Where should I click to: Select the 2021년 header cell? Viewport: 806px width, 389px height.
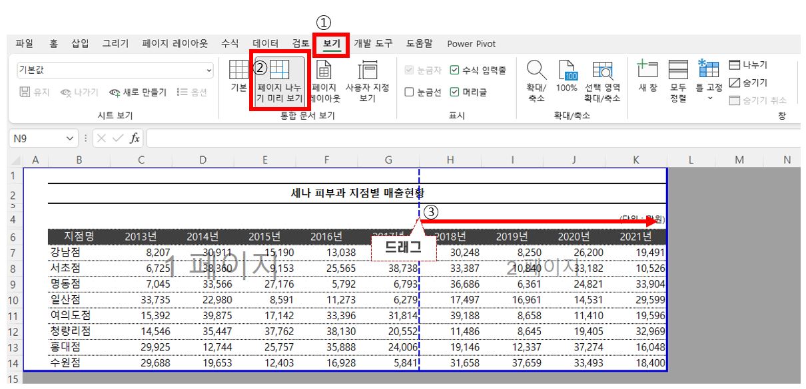pyautogui.click(x=635, y=237)
